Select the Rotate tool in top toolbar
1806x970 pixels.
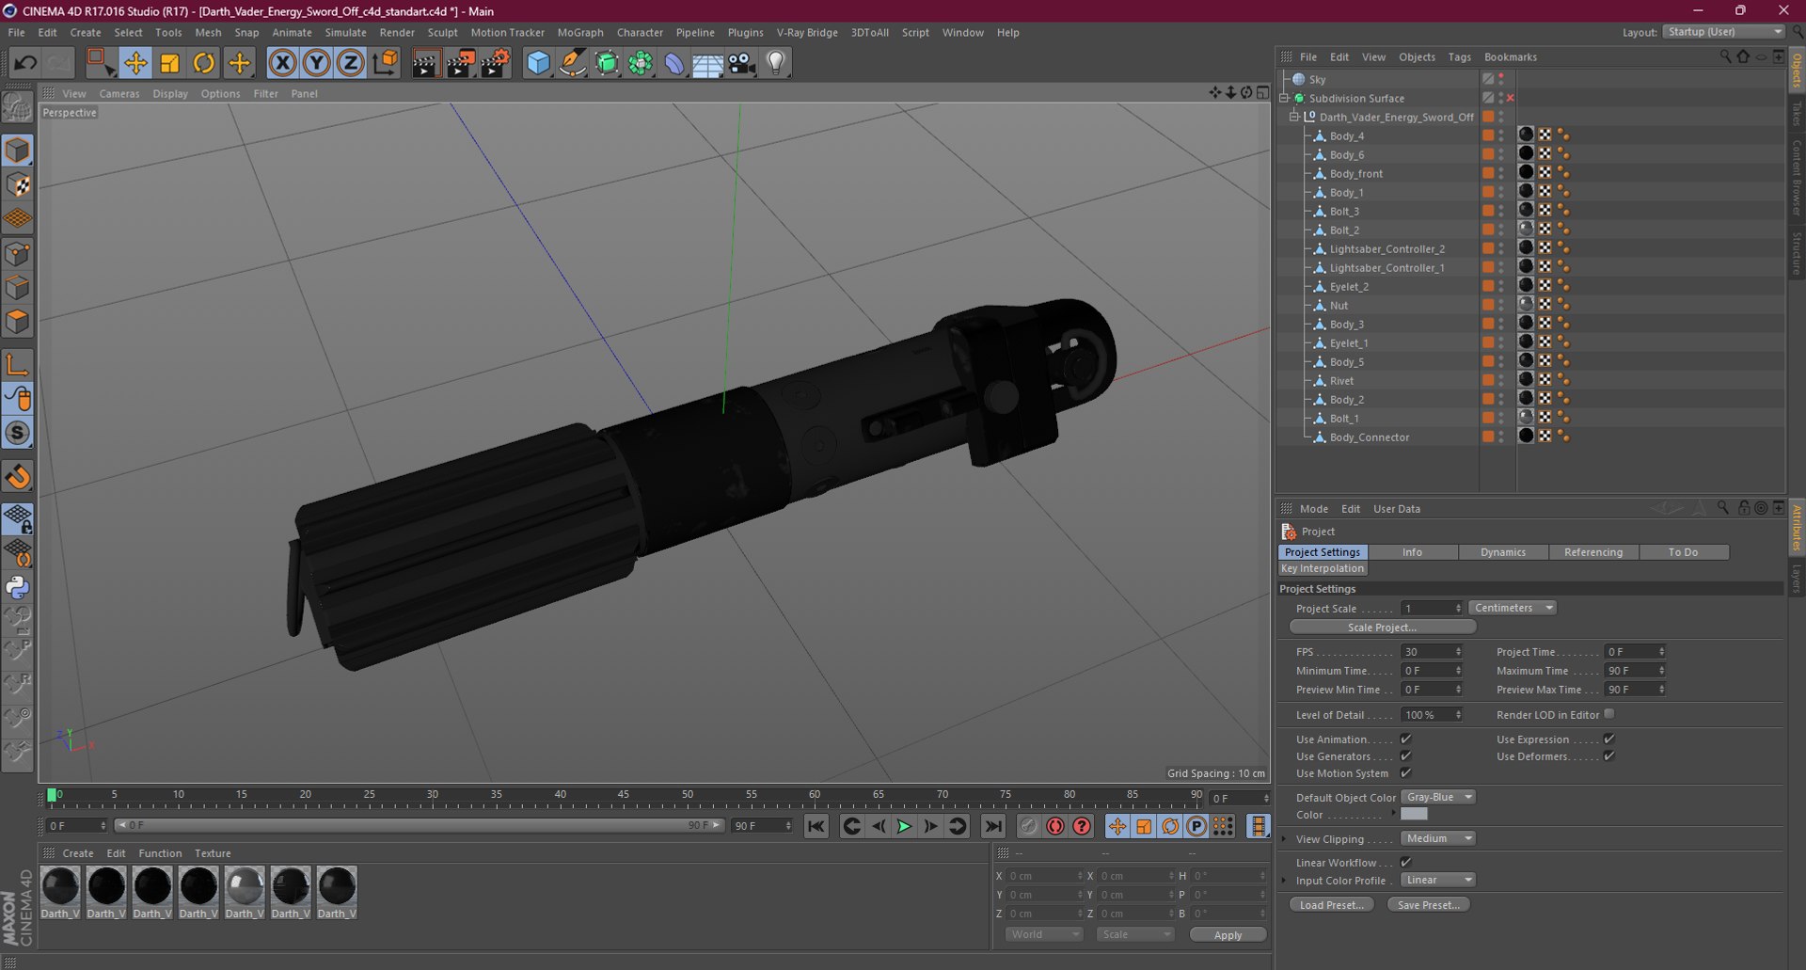coord(204,63)
